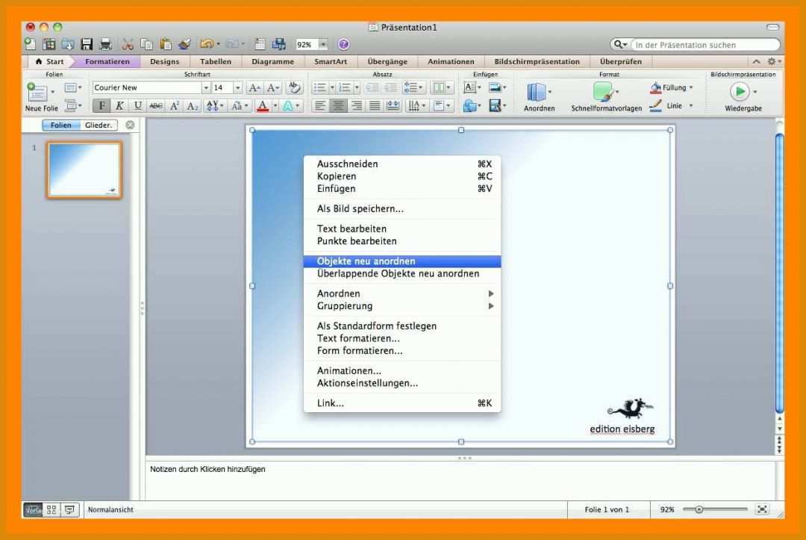This screenshot has width=806, height=540.
Task: Open the font color dropdown arrow
Action: pos(275,106)
